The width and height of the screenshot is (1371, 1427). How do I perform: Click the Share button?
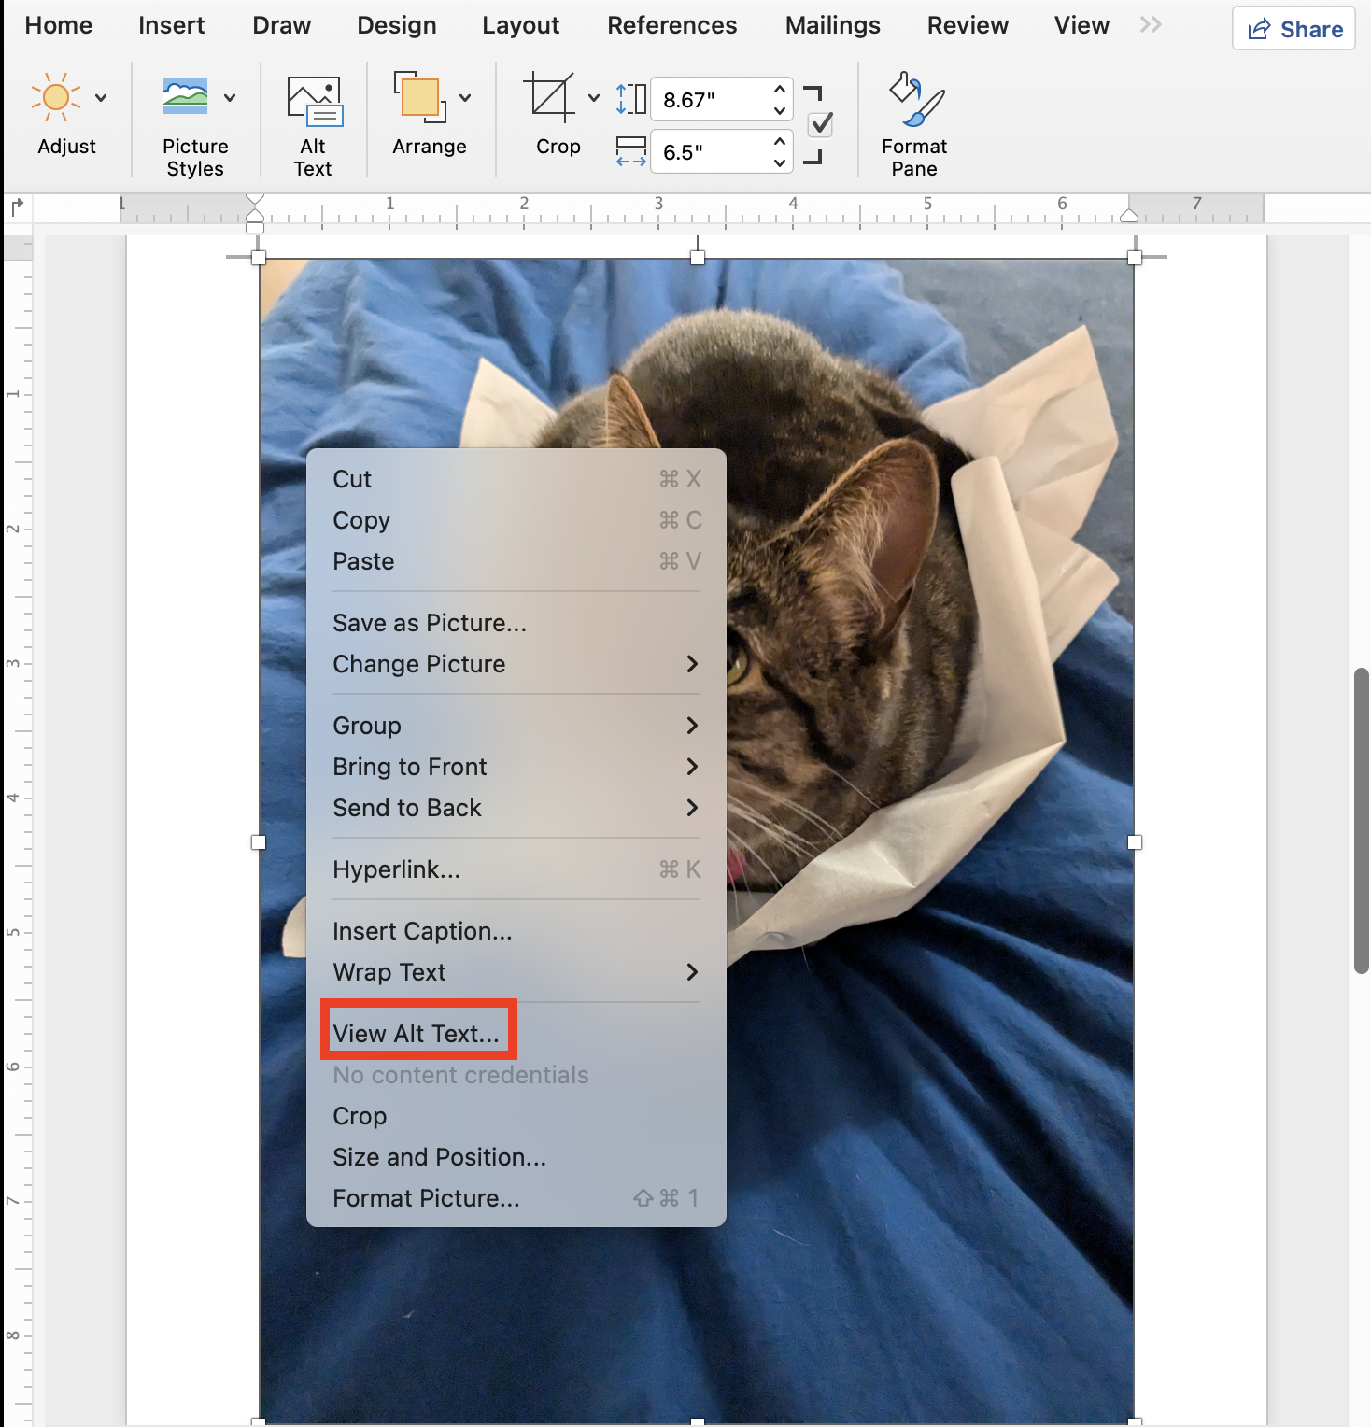coord(1293,29)
